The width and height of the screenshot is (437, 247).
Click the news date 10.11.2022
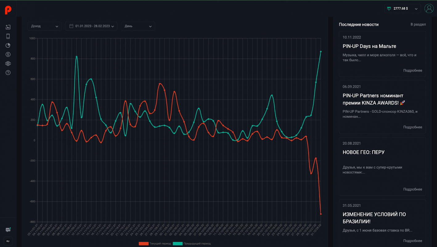click(x=352, y=37)
